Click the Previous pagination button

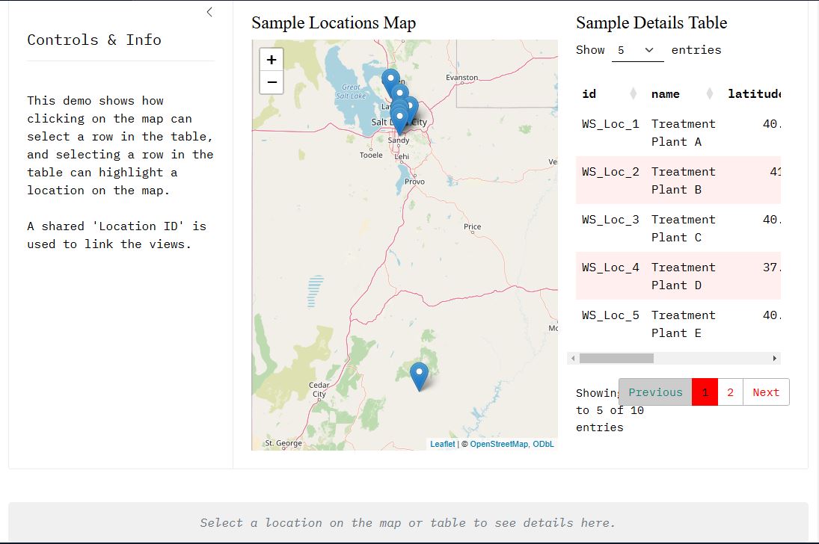click(x=655, y=392)
